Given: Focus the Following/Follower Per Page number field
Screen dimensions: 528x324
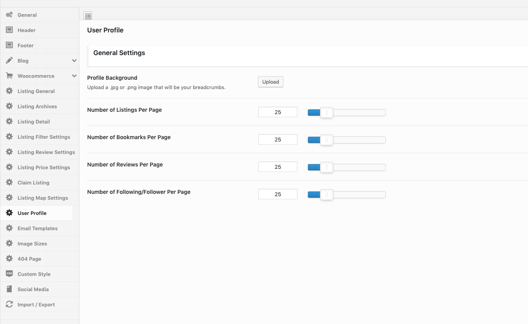Looking at the screenshot, I should click(277, 194).
